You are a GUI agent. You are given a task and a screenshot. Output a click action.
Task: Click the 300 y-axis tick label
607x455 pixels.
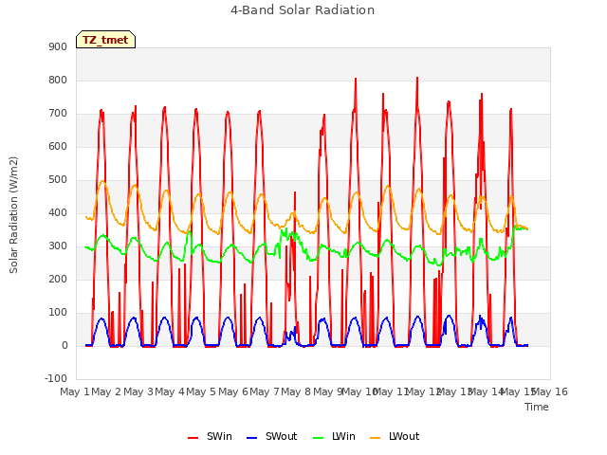(58, 246)
